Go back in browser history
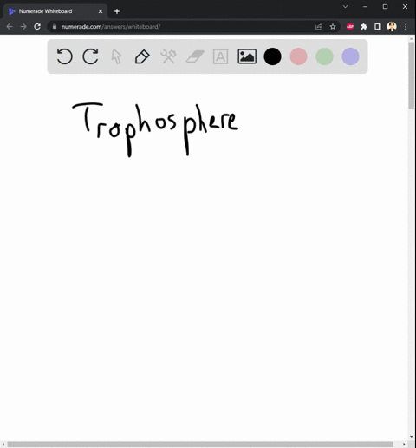Viewport: 416px width, 448px height. coord(10,27)
